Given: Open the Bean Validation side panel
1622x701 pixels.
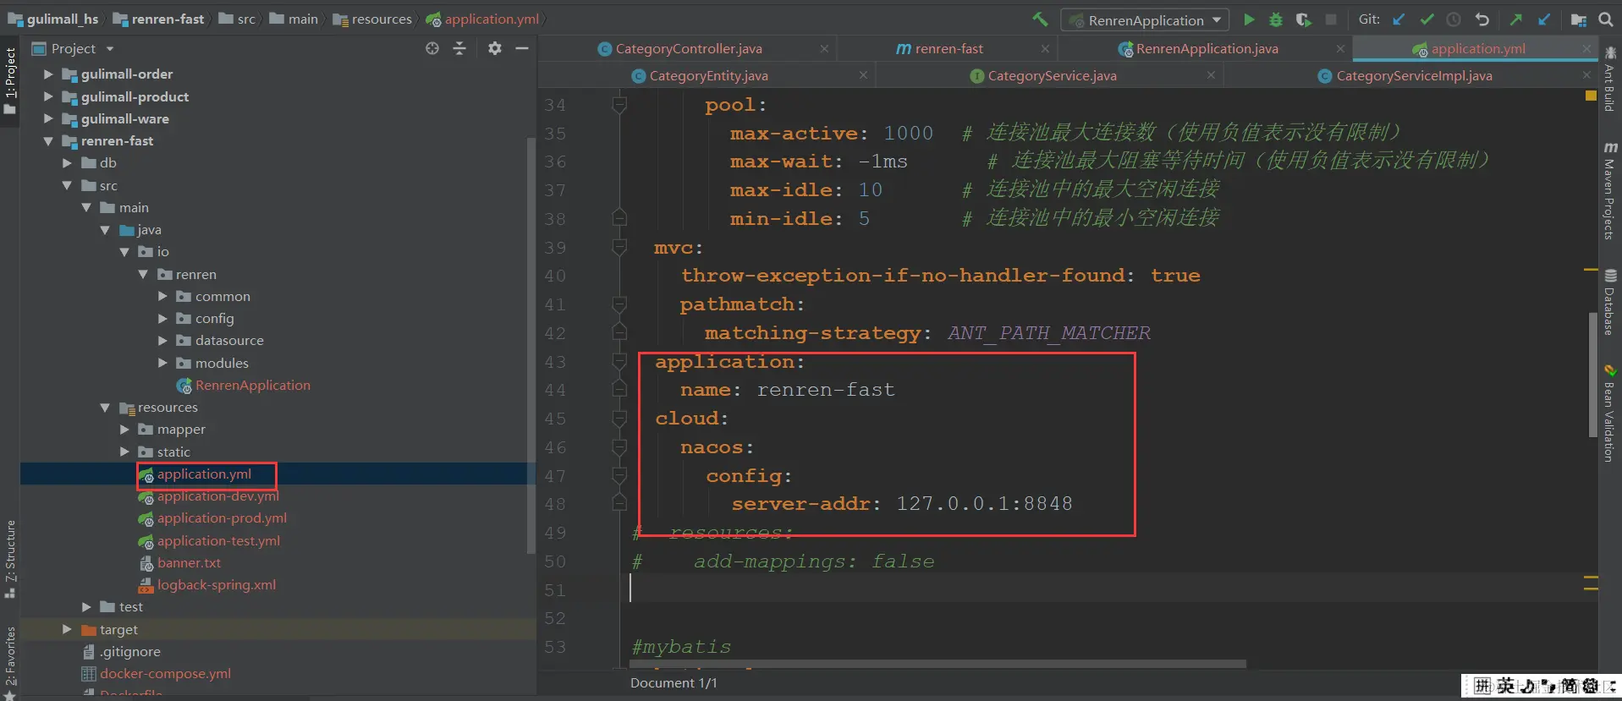Looking at the screenshot, I should coord(1609,413).
